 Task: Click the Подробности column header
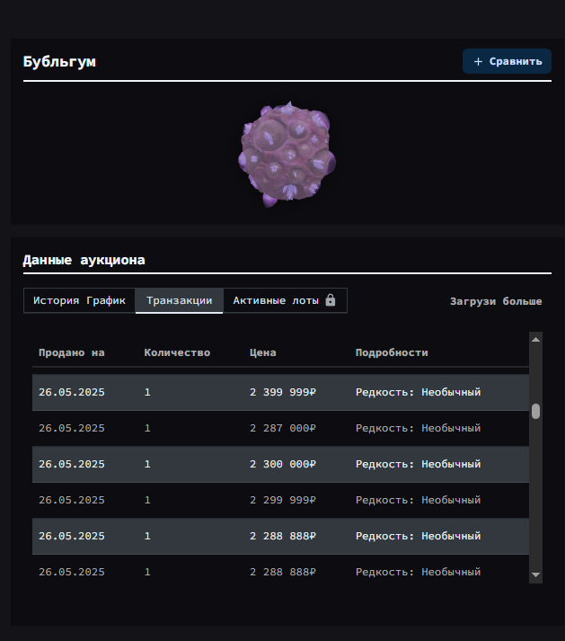[392, 352]
